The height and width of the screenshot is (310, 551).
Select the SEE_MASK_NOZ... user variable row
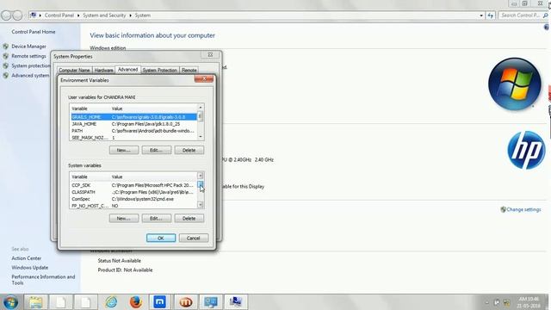click(x=133, y=138)
